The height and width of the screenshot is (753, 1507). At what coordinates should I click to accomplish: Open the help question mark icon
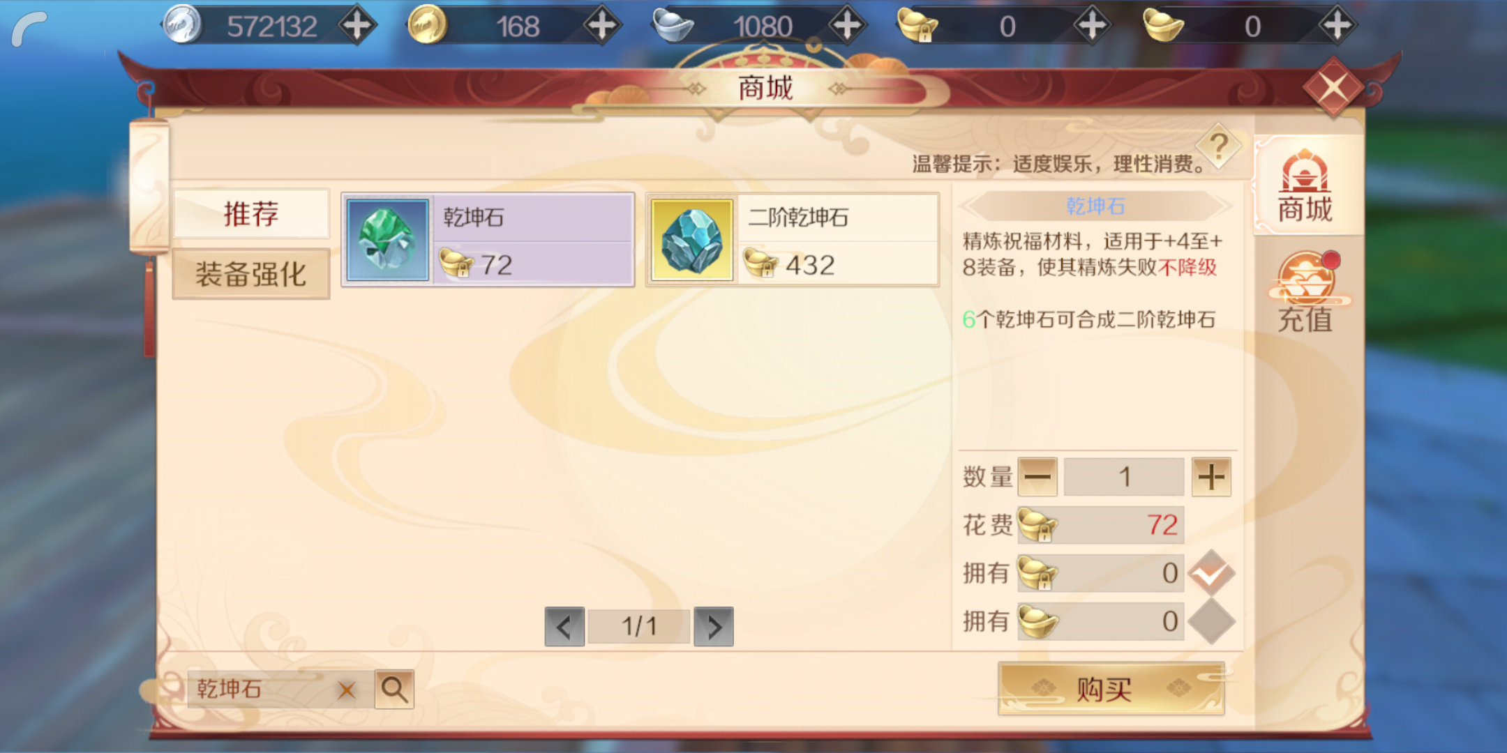pos(1218,146)
